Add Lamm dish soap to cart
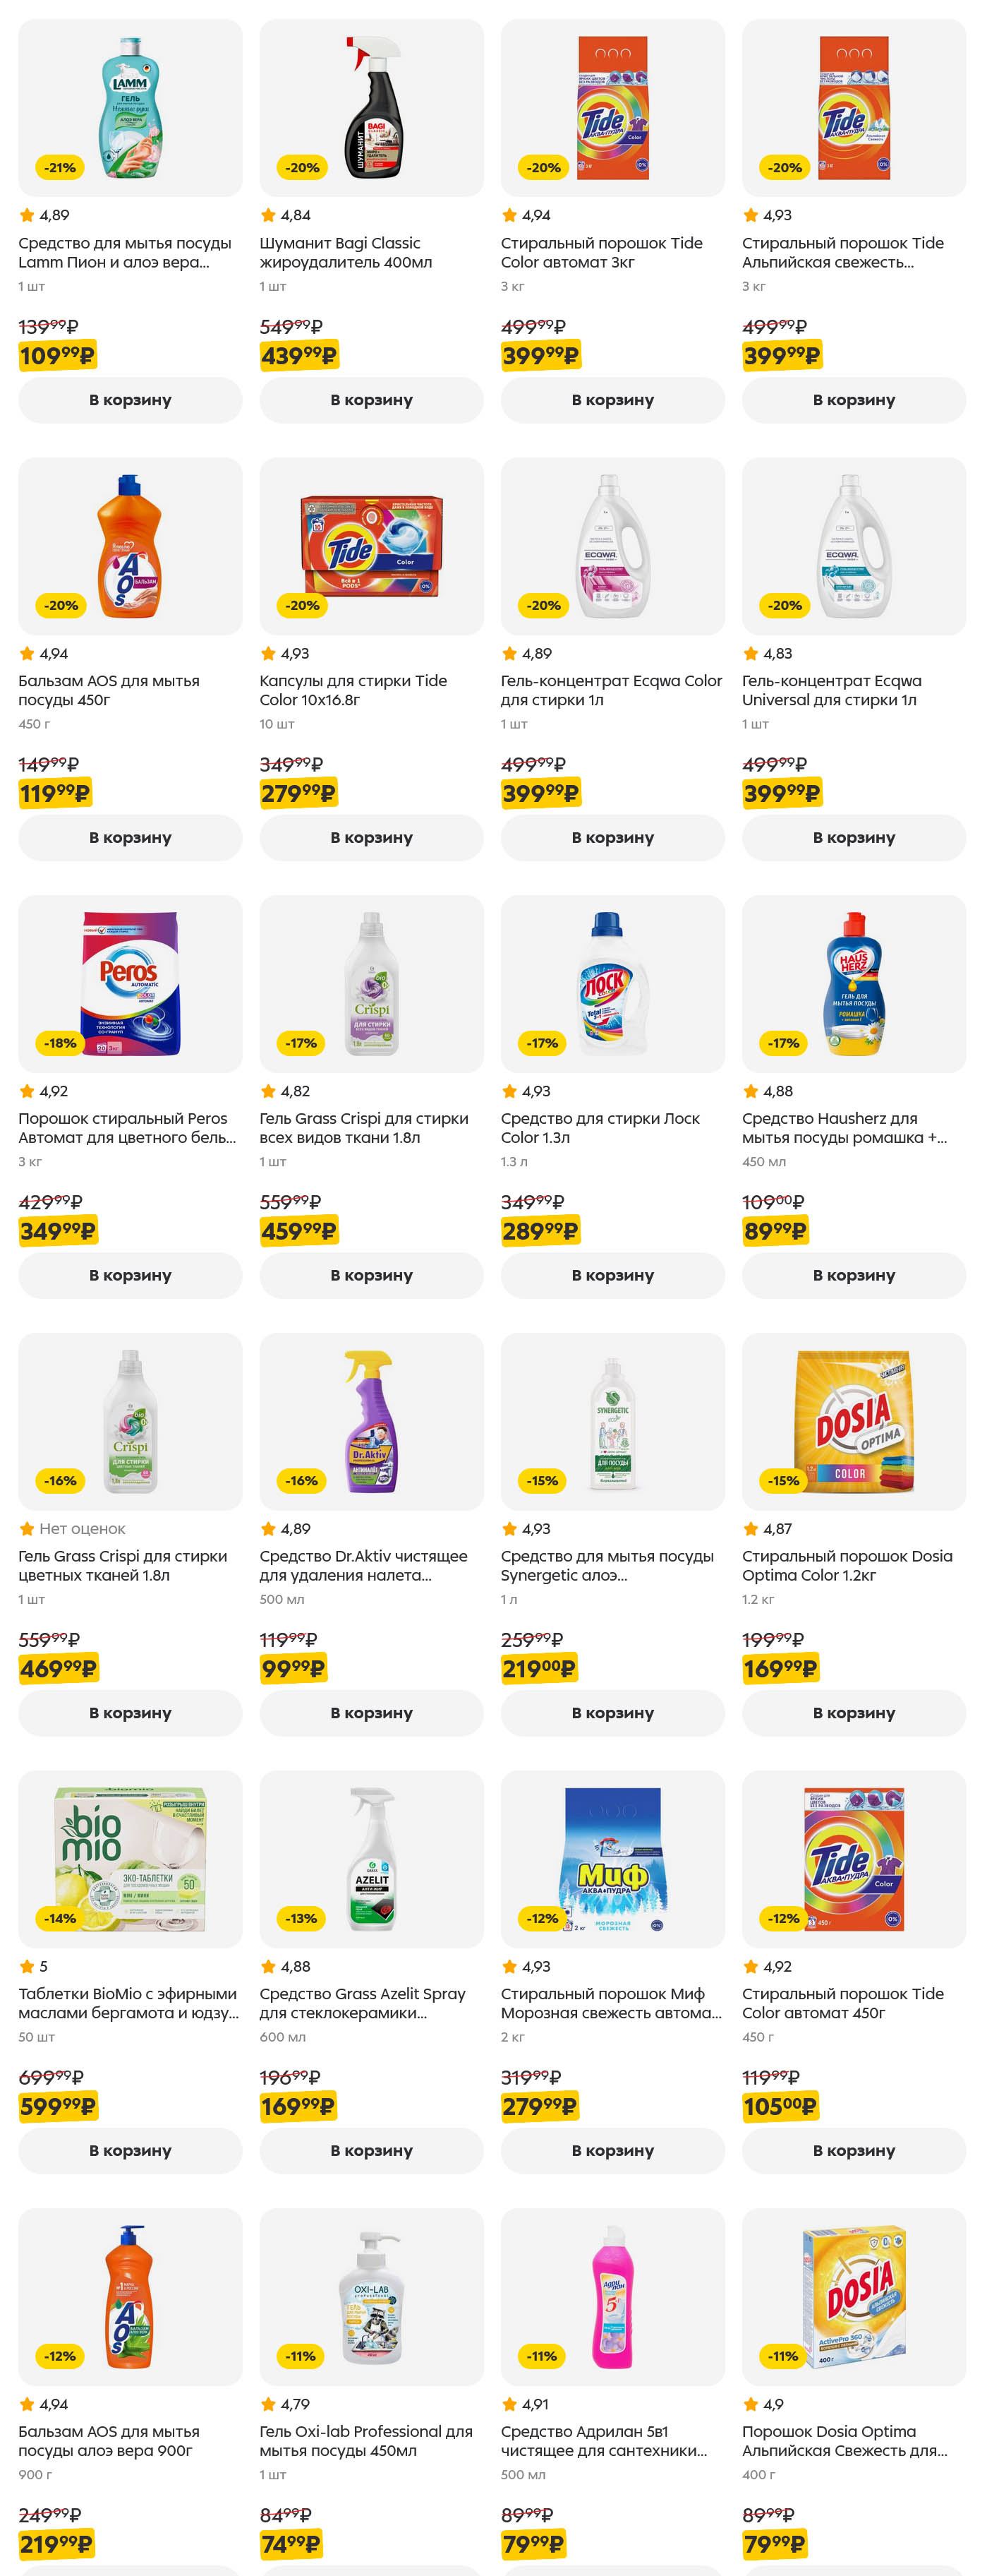 [130, 400]
